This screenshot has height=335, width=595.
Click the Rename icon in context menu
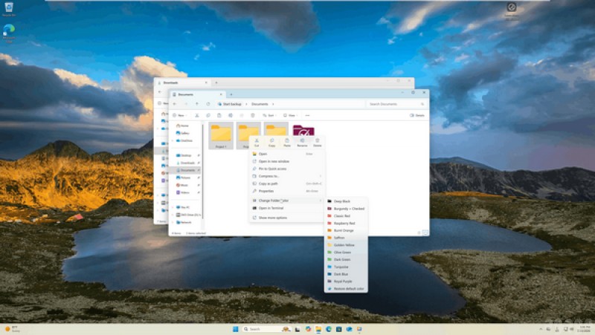point(302,141)
